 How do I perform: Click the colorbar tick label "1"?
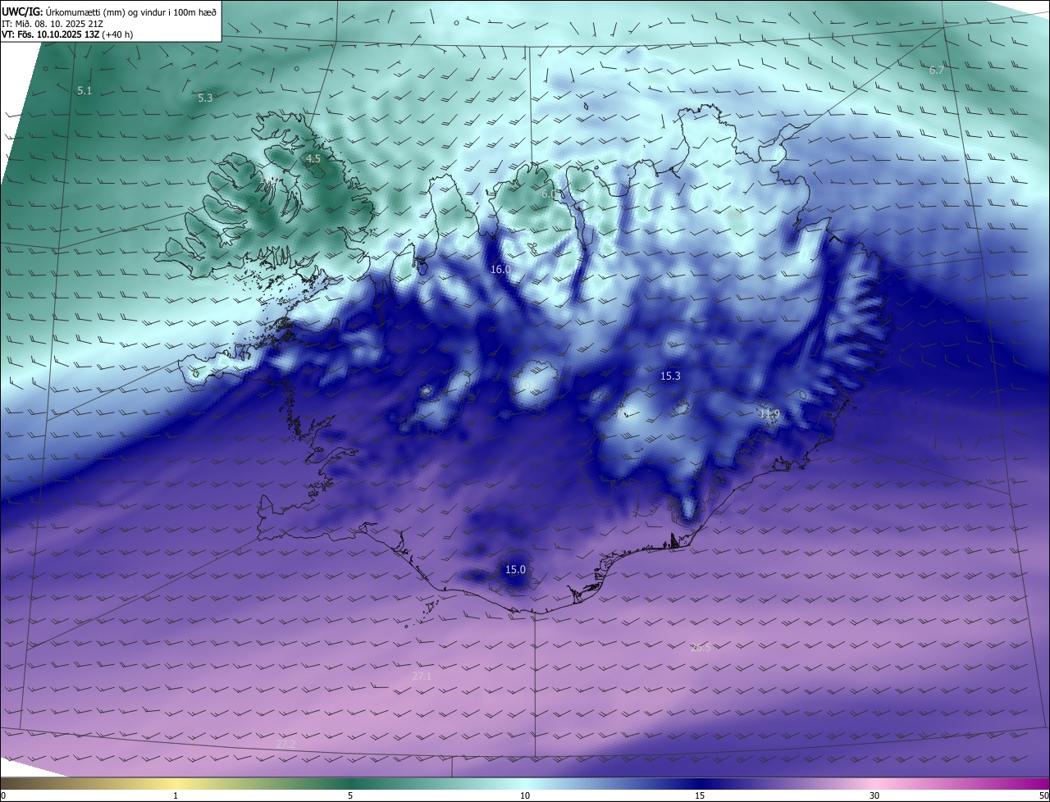(x=176, y=795)
